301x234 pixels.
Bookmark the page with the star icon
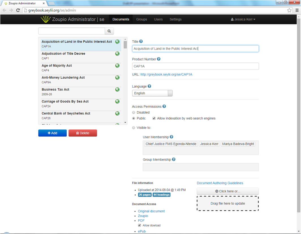[x=289, y=10]
